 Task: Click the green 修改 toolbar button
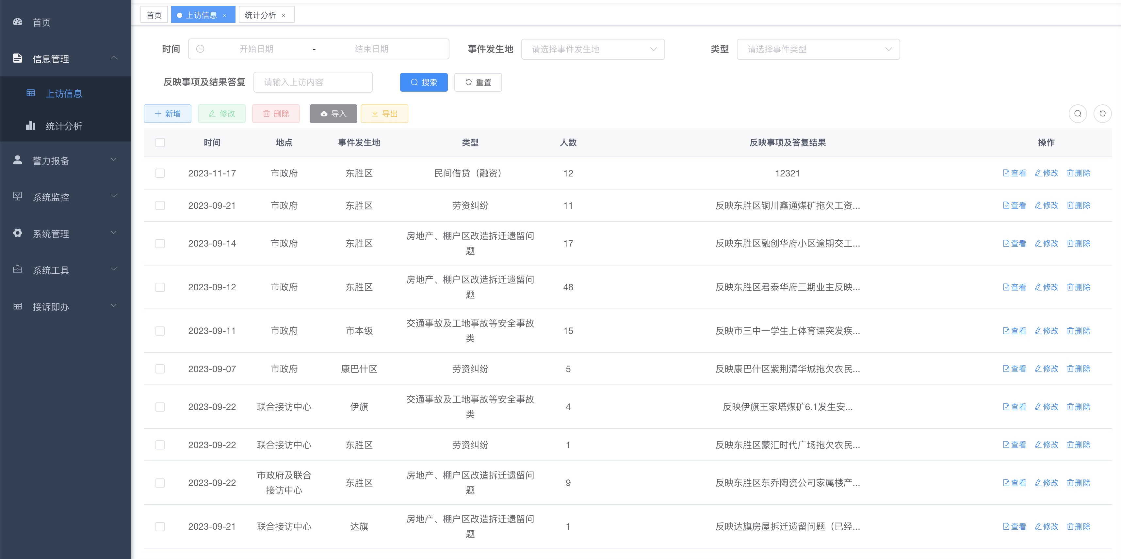pyautogui.click(x=221, y=113)
